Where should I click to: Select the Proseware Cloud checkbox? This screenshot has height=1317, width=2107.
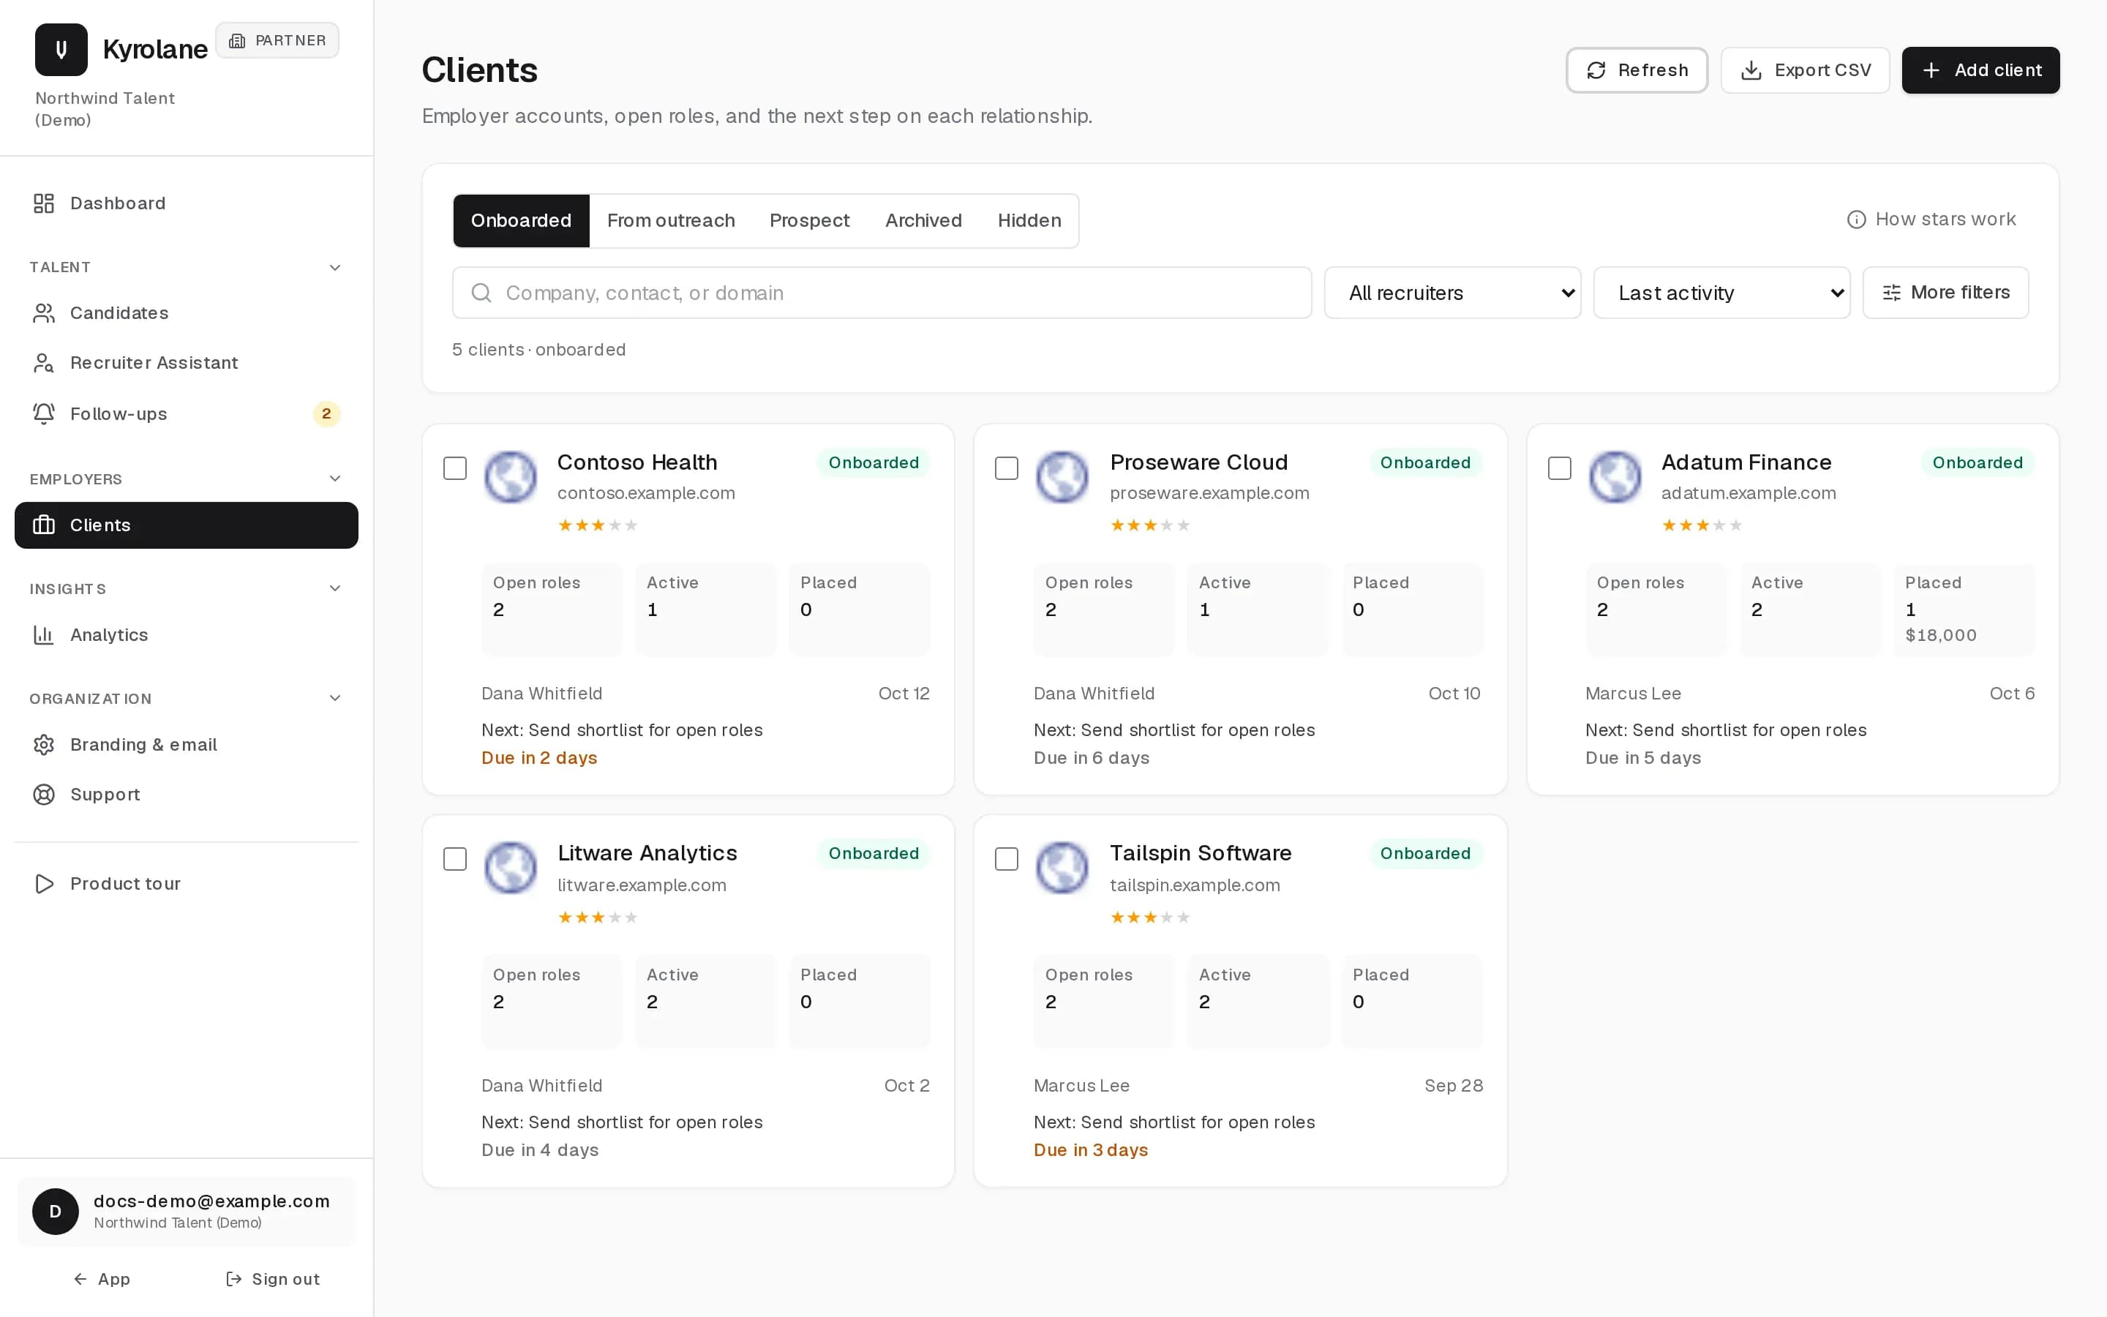click(x=1007, y=468)
